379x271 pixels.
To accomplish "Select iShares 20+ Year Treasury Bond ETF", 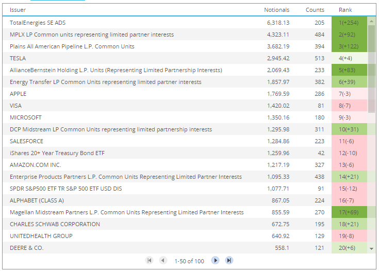I will [185, 153].
